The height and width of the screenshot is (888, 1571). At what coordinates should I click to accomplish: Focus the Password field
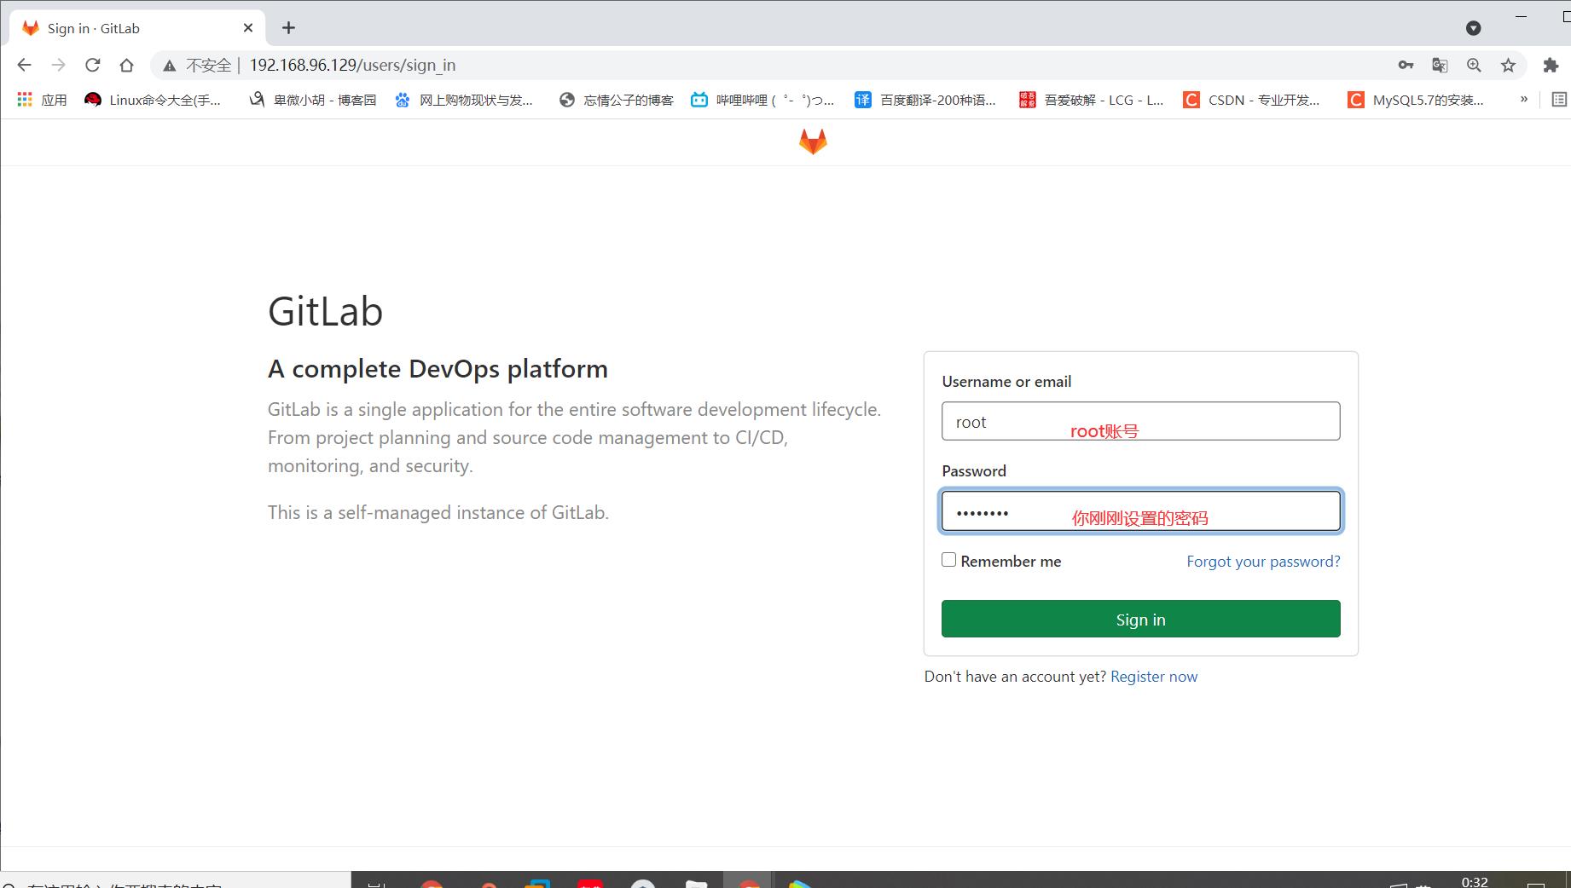pos(1140,510)
